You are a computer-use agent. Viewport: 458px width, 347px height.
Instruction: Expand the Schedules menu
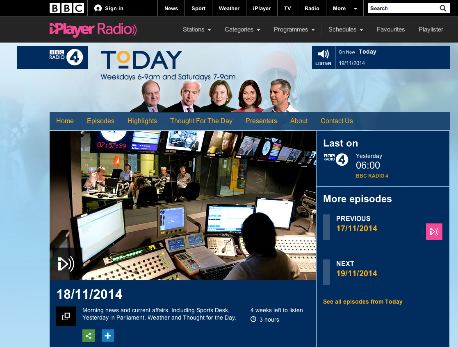(346, 29)
